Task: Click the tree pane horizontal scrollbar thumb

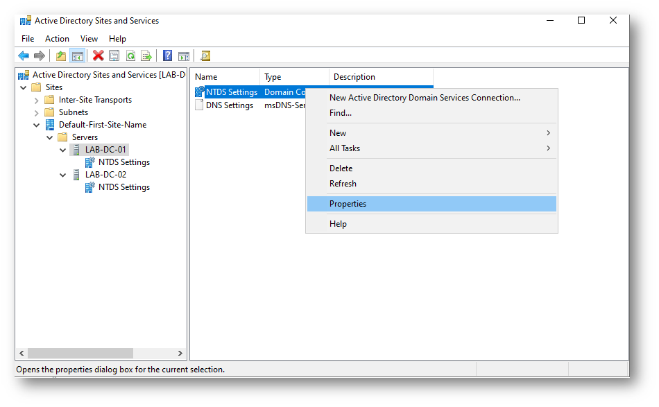Action: coord(80,353)
